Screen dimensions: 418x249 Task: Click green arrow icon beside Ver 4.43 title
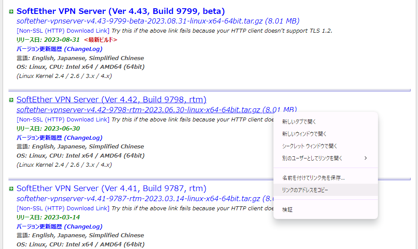(11, 11)
